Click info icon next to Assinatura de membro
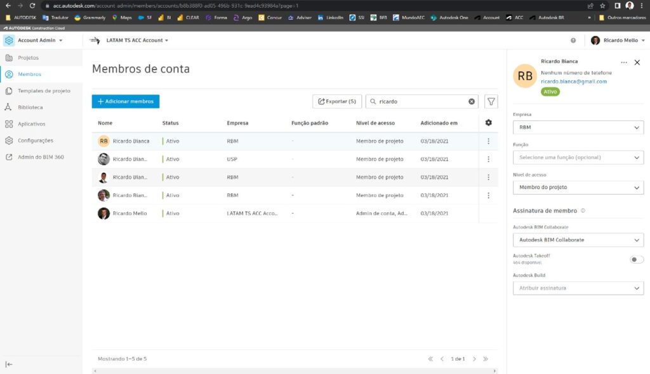The image size is (650, 374). tap(583, 210)
